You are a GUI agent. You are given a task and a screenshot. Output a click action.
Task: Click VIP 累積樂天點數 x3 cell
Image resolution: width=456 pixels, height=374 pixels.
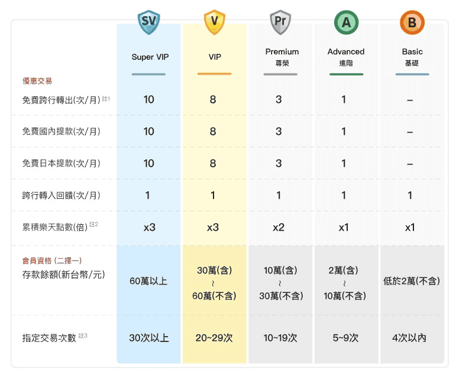coord(213,227)
